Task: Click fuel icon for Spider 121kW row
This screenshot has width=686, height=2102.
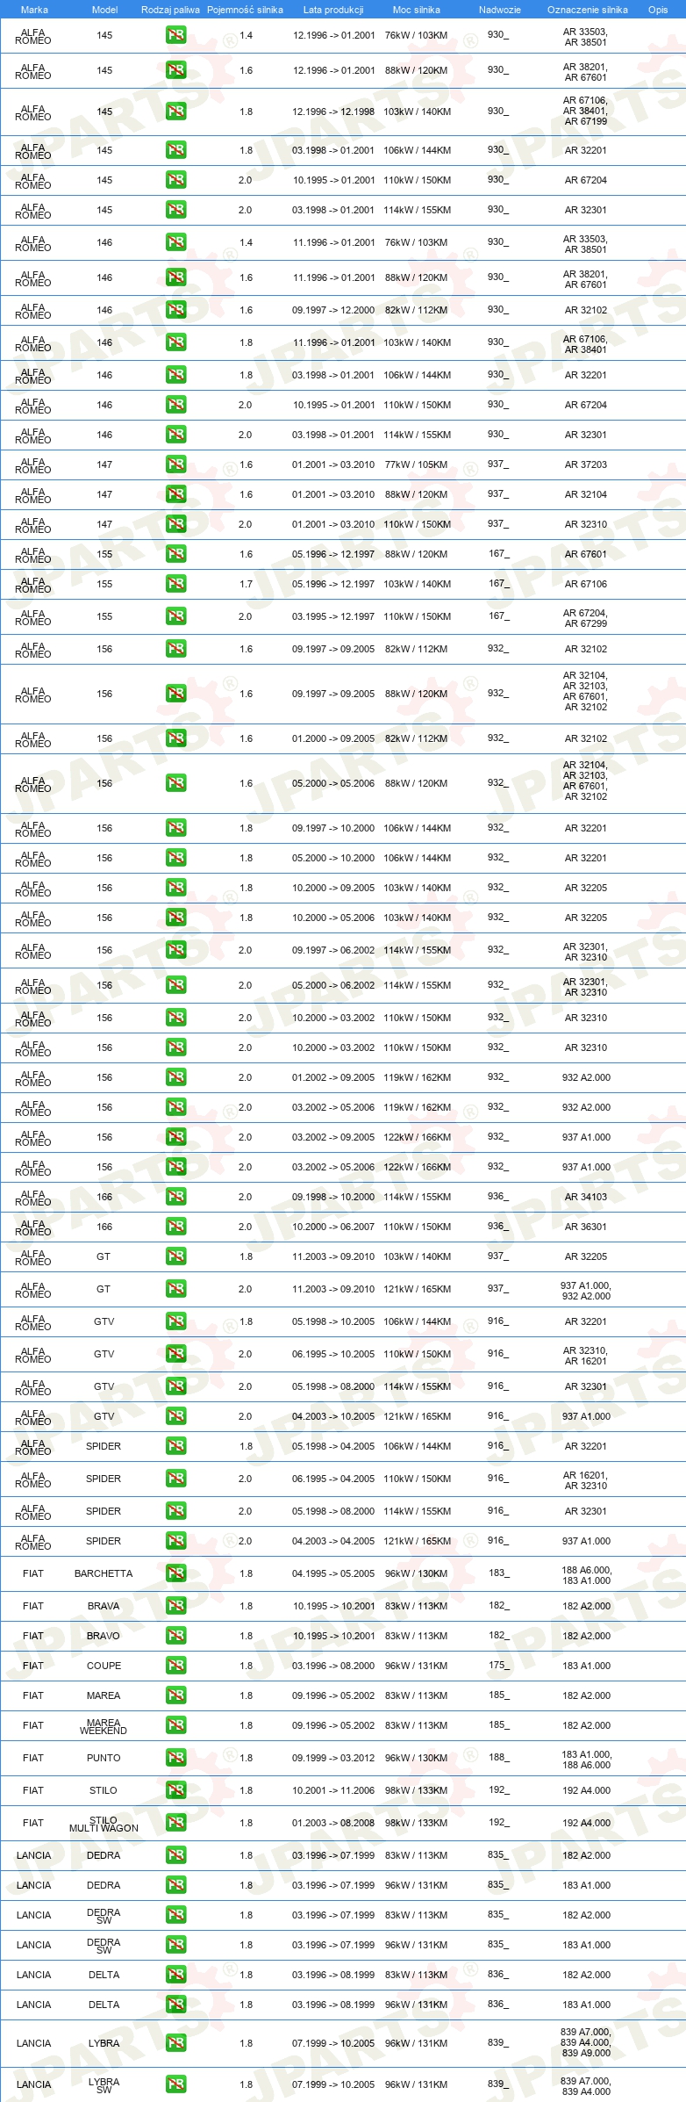Action: tap(175, 1541)
